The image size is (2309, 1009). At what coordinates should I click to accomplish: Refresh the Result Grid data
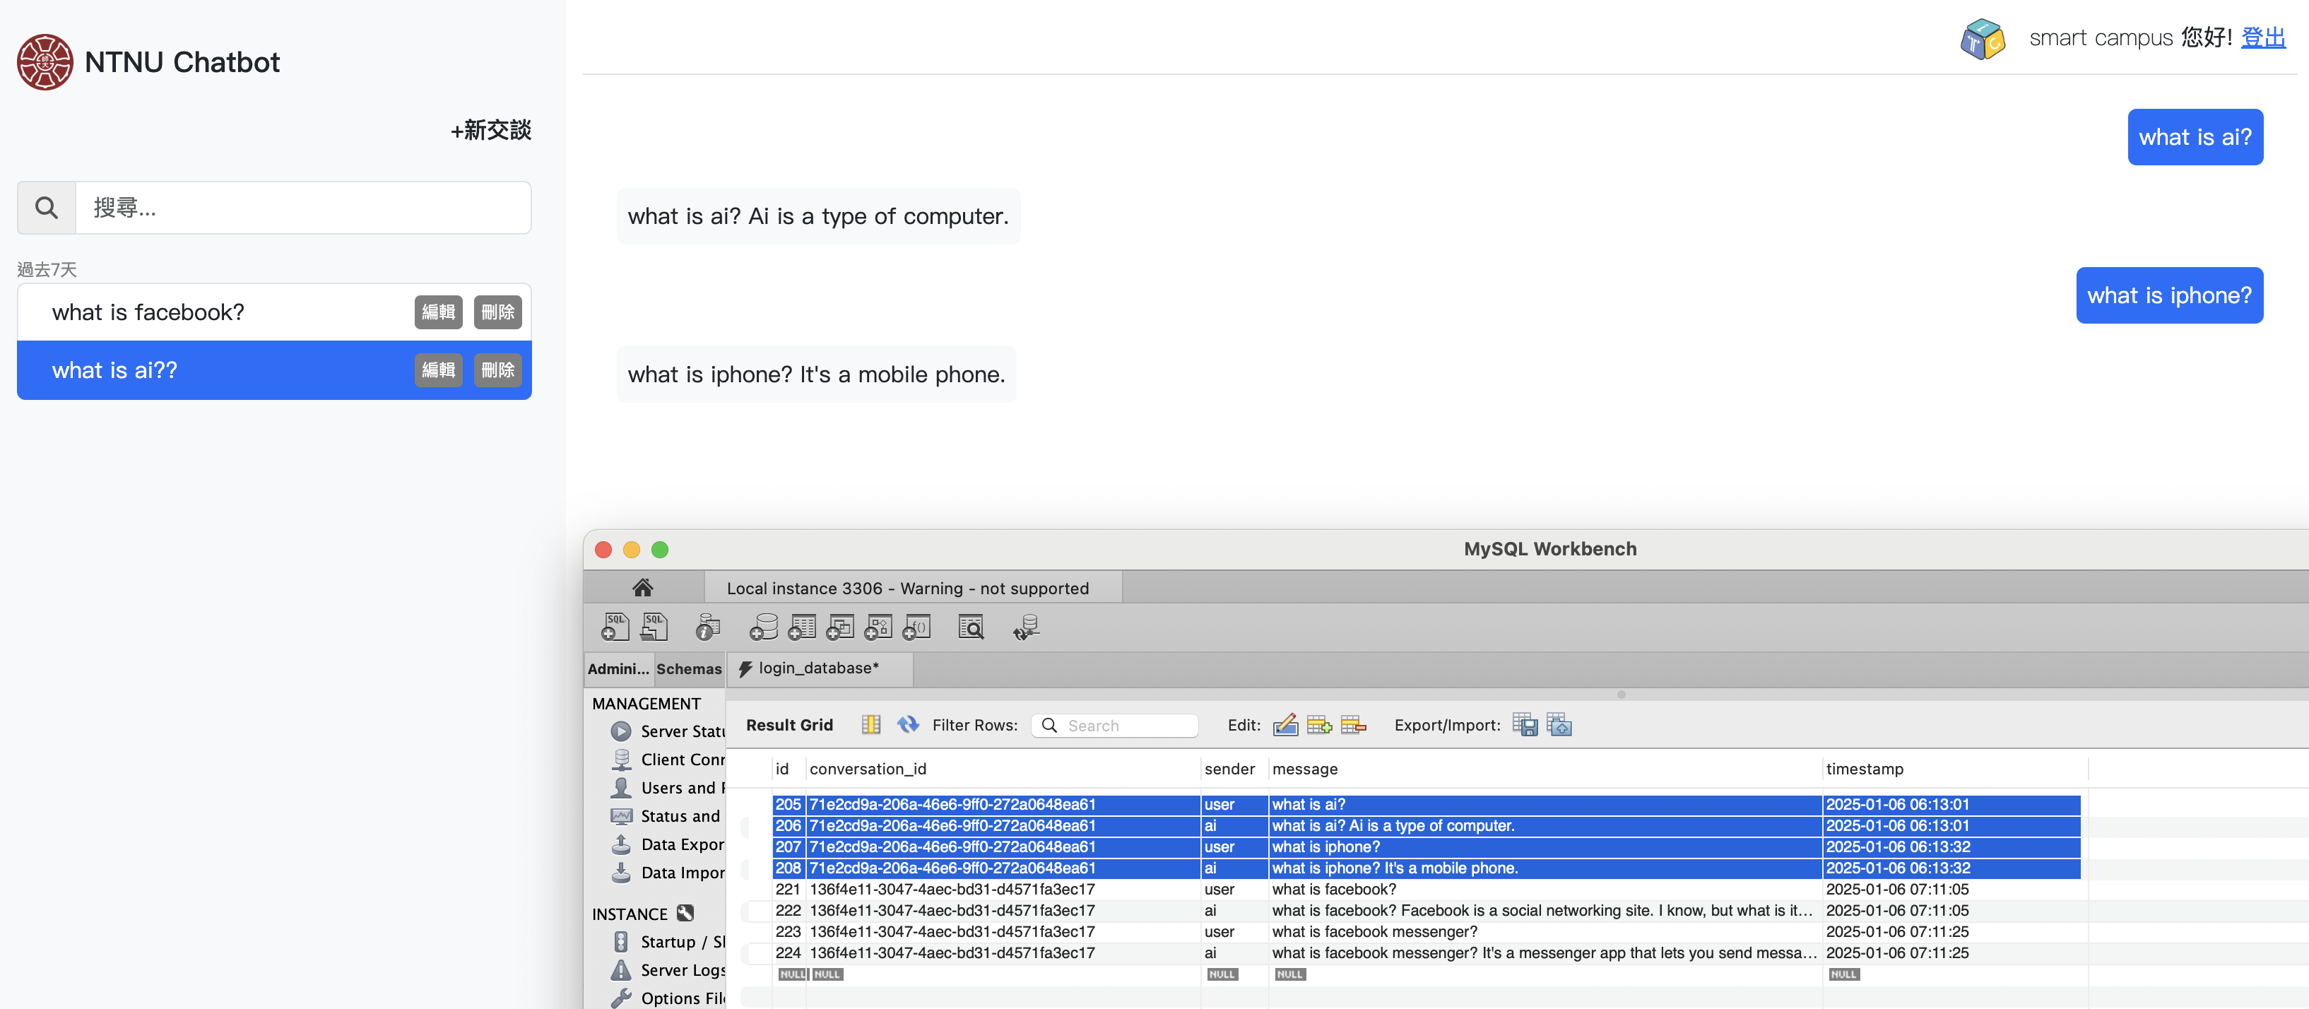click(908, 724)
